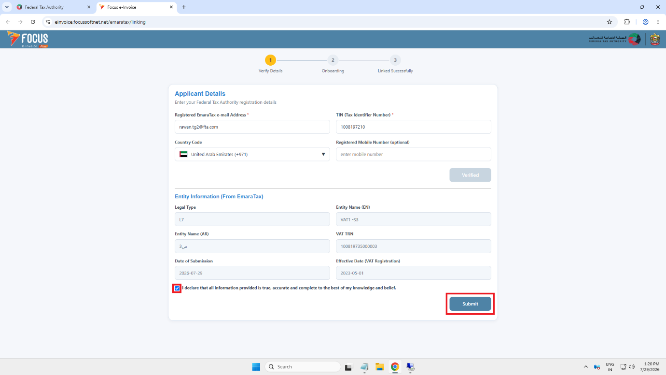Screen dimensions: 666x375
Task: Click the Submit button
Action: point(470,304)
